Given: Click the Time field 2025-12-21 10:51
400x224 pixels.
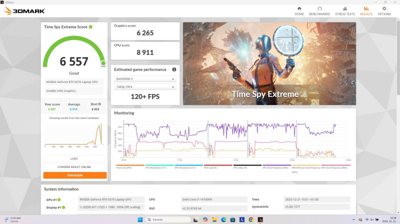Looking at the screenshot, I should [317, 199].
